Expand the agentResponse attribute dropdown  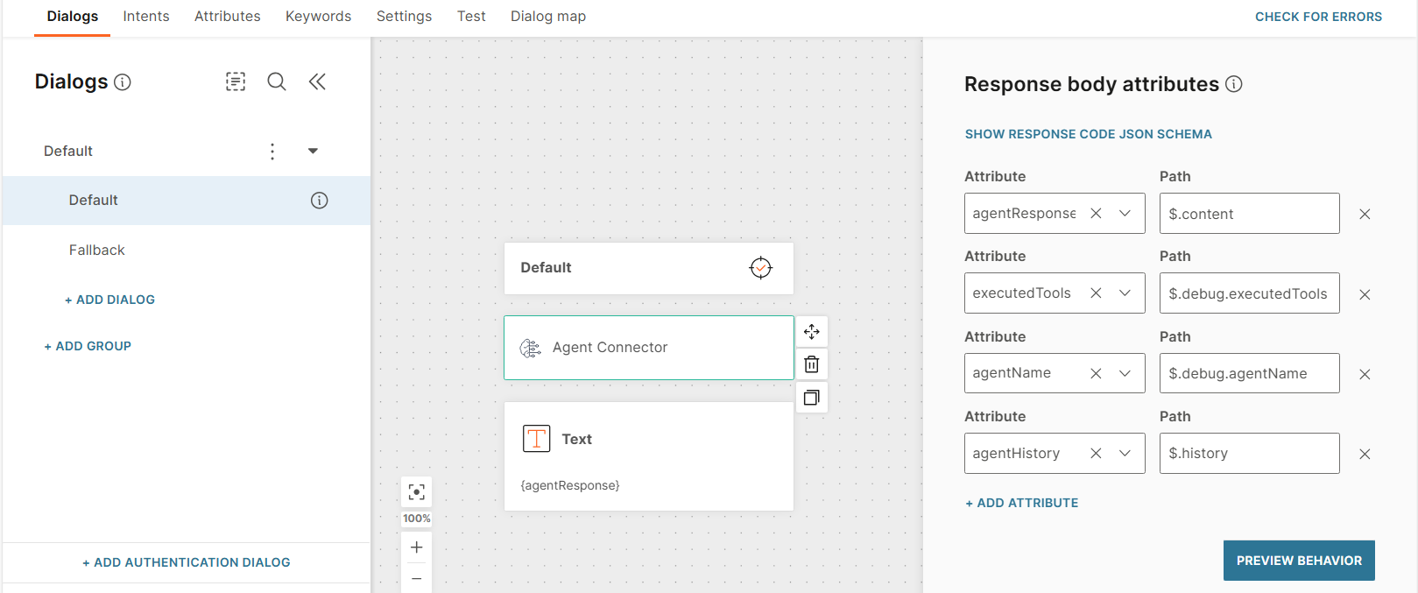pos(1125,214)
